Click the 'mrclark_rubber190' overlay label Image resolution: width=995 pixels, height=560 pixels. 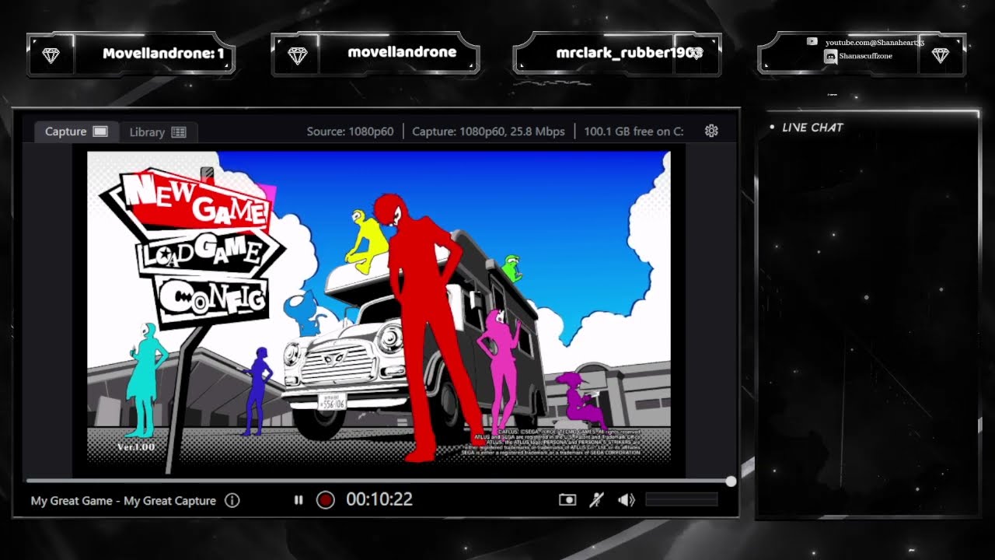[630, 53]
